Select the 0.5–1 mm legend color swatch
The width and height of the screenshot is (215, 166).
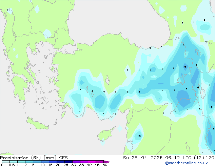14,162
